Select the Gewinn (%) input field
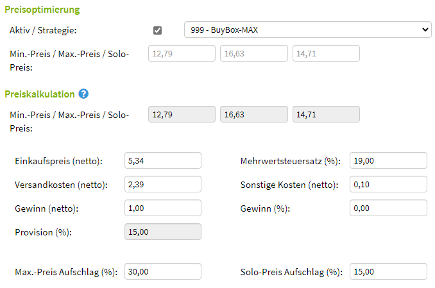Image resolution: width=435 pixels, height=288 pixels. click(x=388, y=208)
